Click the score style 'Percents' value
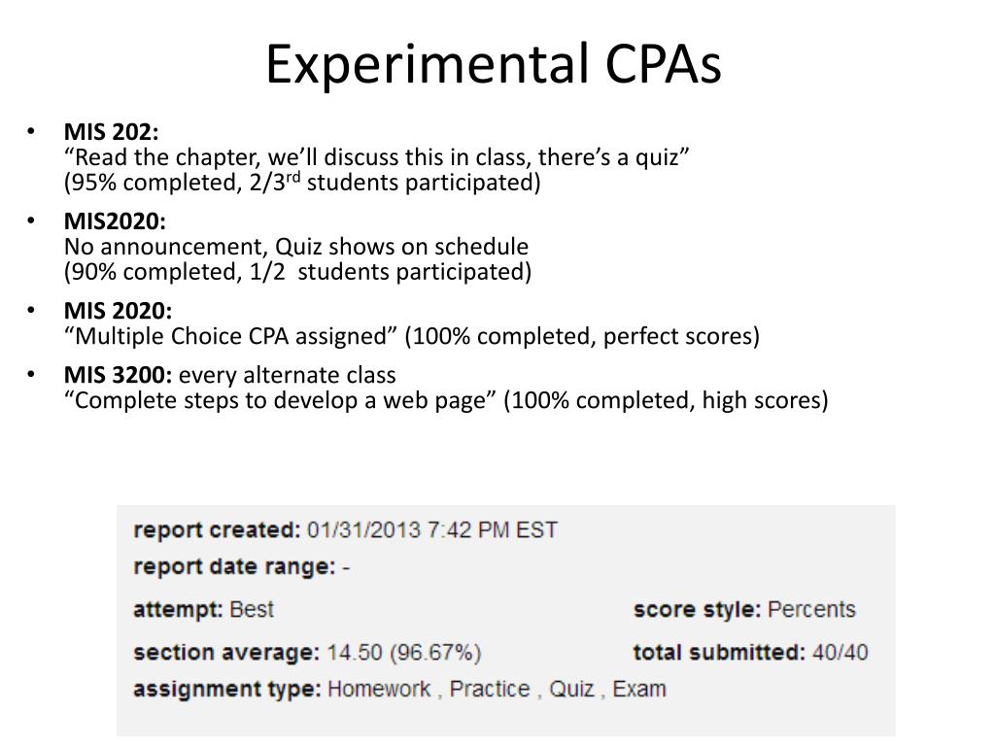The width and height of the screenshot is (995, 746). (x=811, y=610)
